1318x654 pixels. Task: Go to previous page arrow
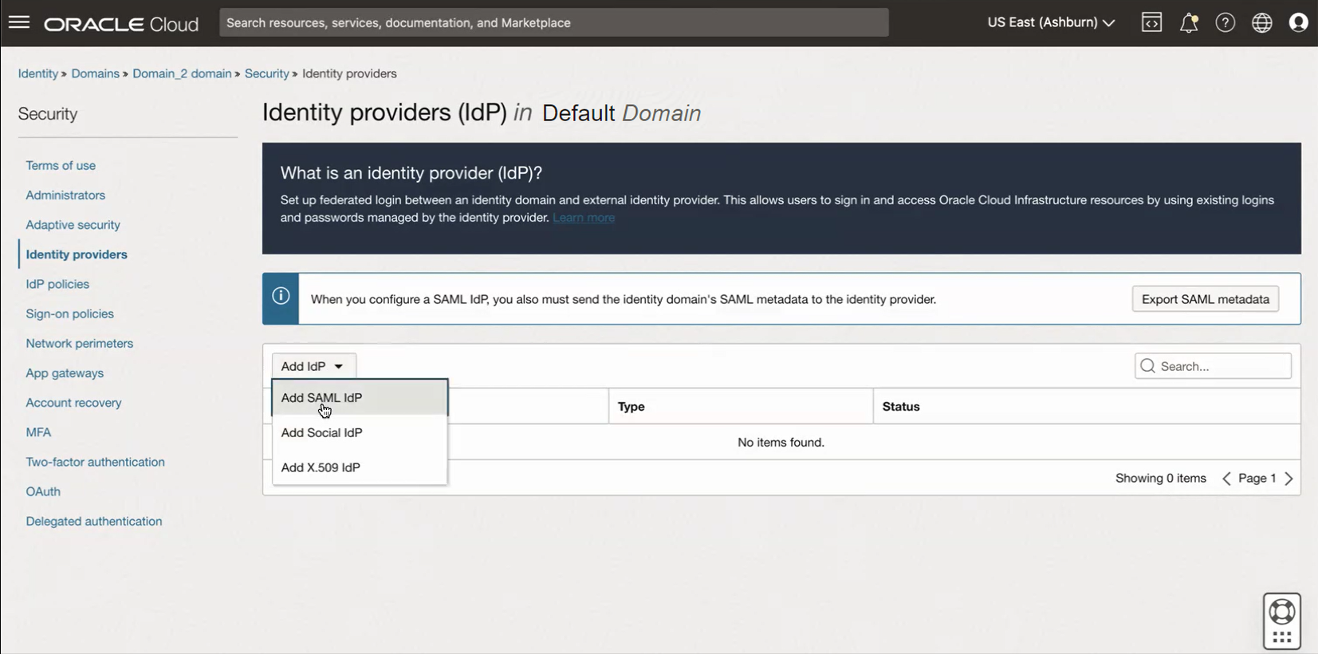1226,479
